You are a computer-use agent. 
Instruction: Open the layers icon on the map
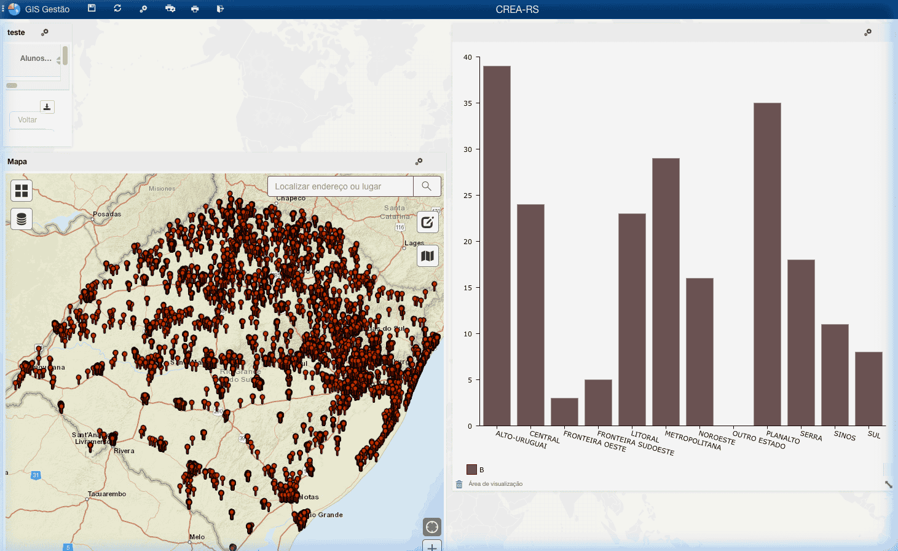tap(21, 218)
